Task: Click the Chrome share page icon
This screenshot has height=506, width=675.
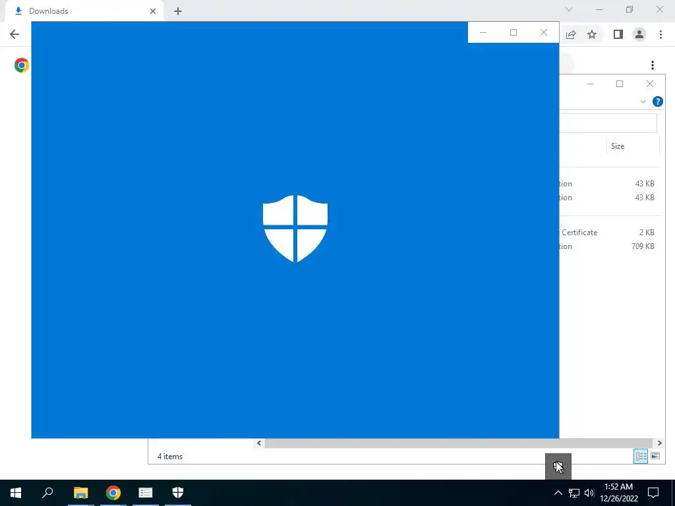Action: click(571, 34)
